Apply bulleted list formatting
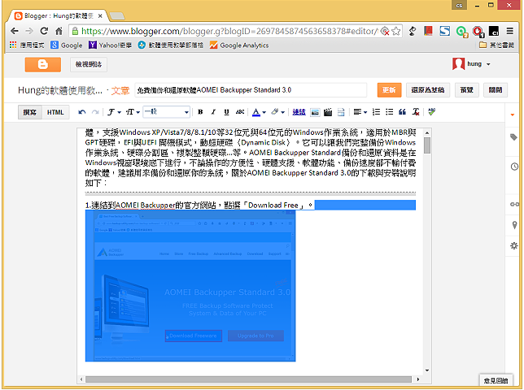Screen dimensions: 524x390 point(389,112)
